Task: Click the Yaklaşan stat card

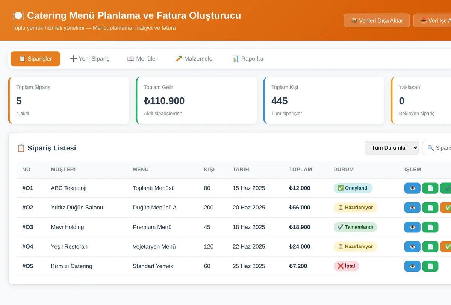Action: [421, 100]
